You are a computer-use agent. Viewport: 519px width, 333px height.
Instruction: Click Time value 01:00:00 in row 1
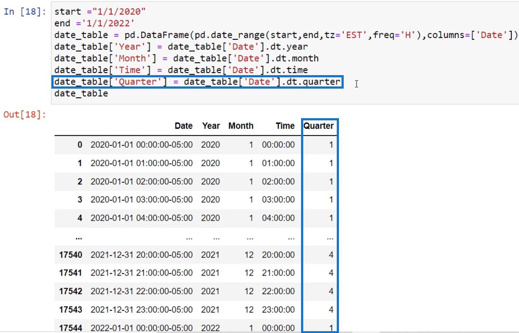click(x=278, y=163)
